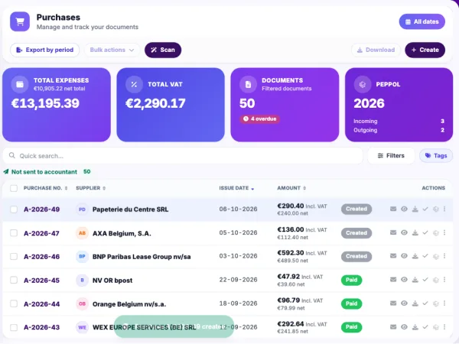Screen dimensions: 459x344
Task: Open the All dates filter
Action: click(x=422, y=21)
